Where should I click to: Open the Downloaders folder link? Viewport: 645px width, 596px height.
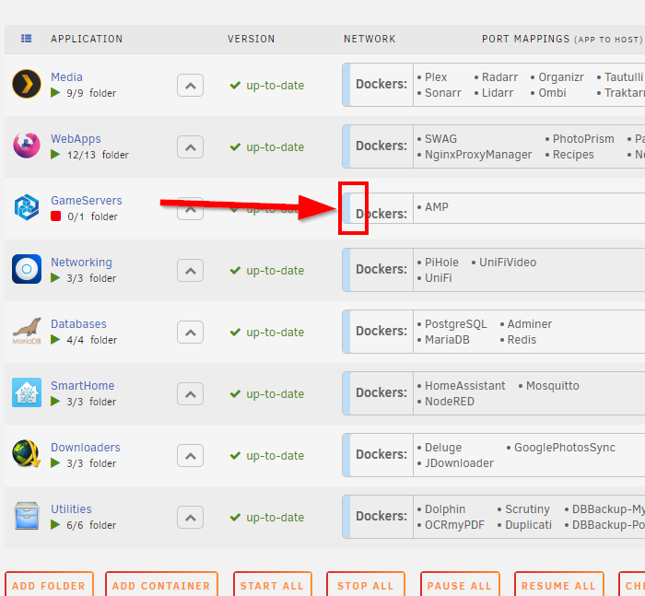(86, 447)
